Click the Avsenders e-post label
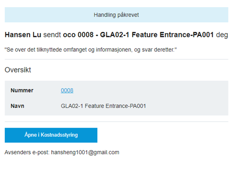Image resolution: width=229 pixels, height=169 pixels. (27, 152)
